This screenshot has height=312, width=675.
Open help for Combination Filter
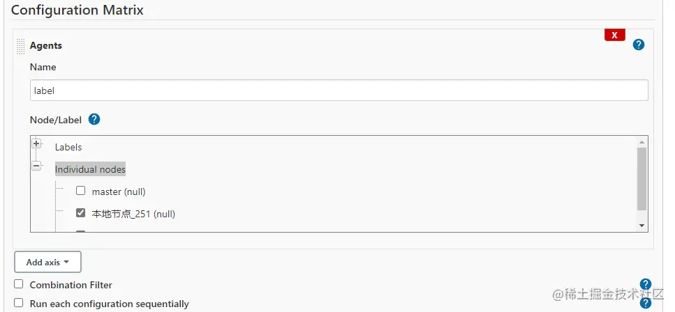(645, 284)
